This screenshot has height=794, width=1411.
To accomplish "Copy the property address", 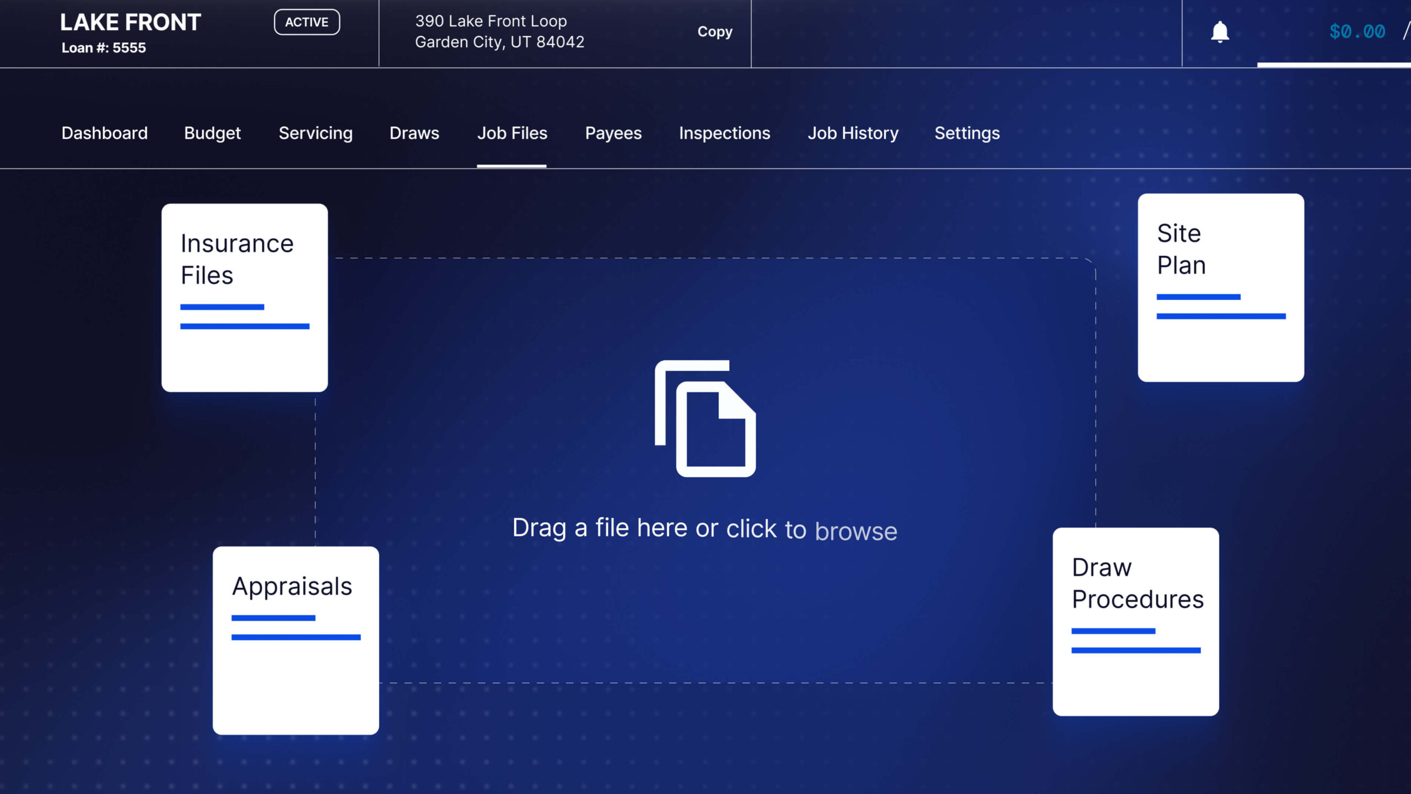I will click(715, 31).
